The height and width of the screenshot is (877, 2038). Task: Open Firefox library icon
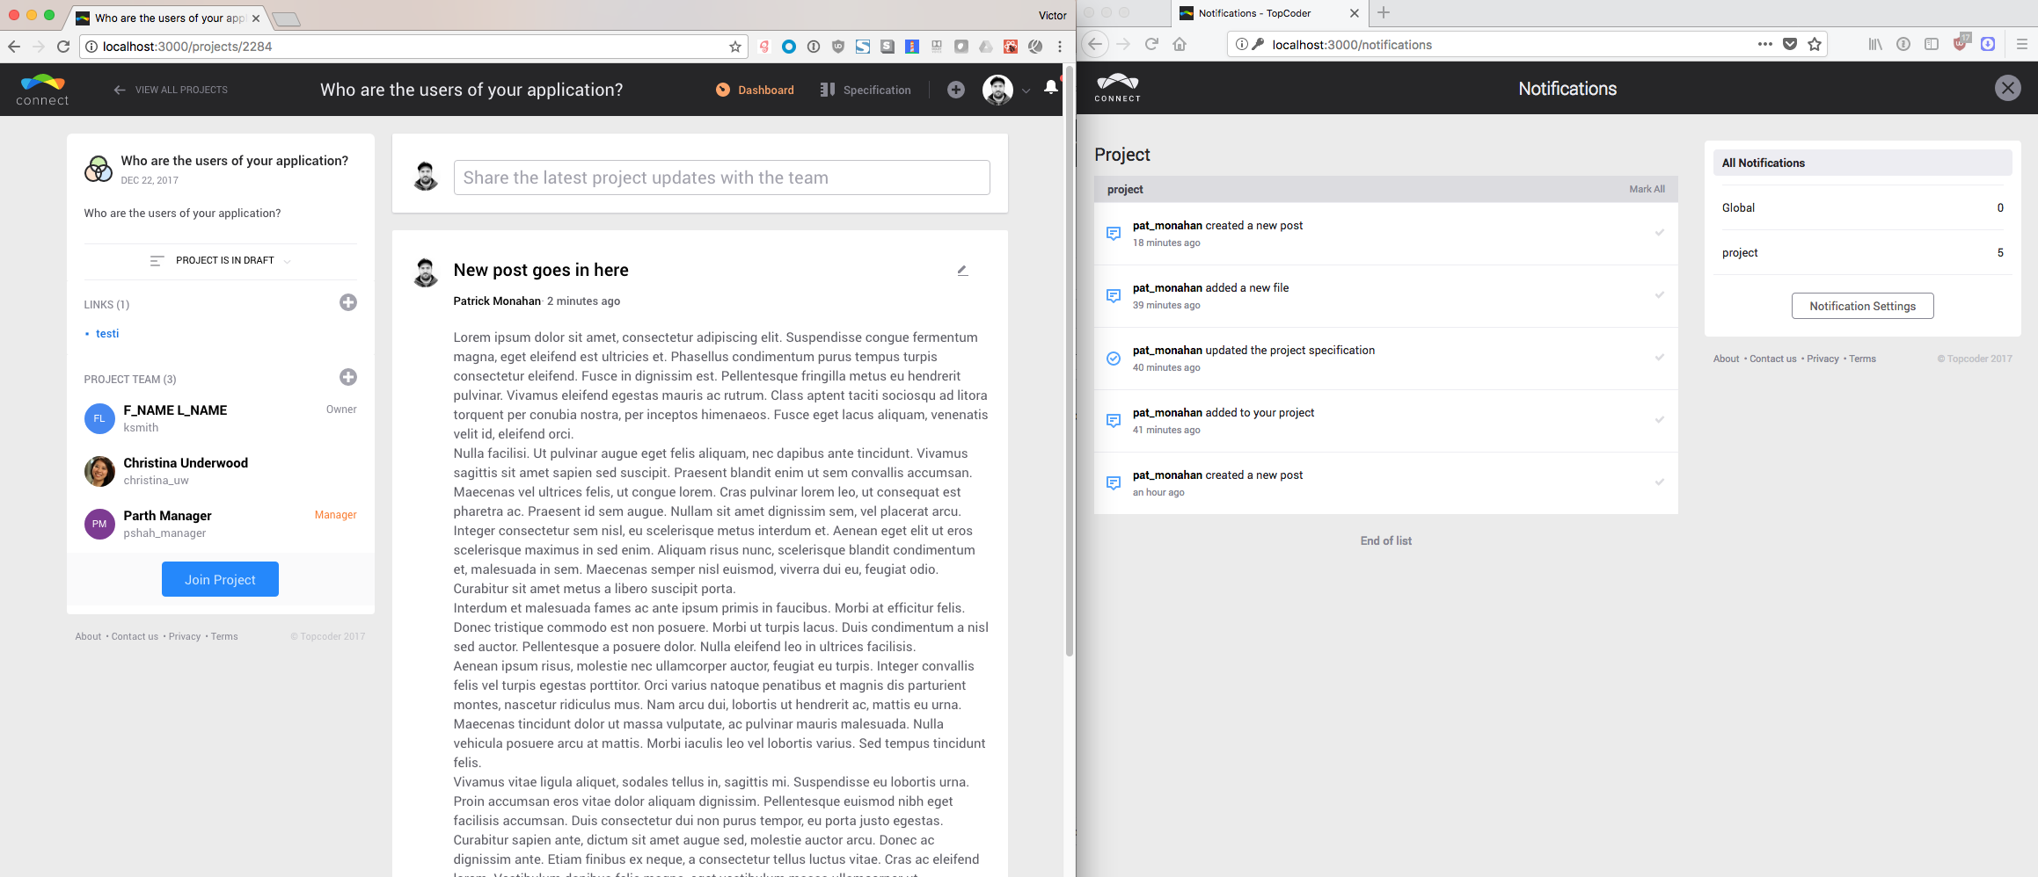(x=1875, y=44)
